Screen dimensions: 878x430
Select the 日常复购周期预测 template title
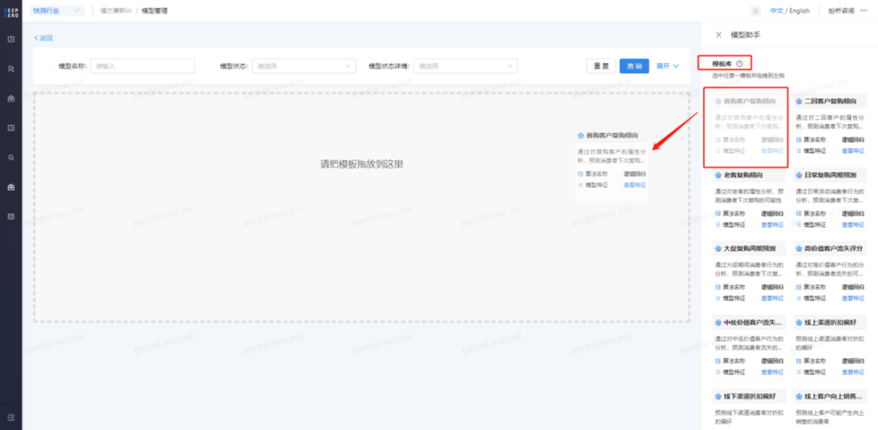pyautogui.click(x=830, y=176)
